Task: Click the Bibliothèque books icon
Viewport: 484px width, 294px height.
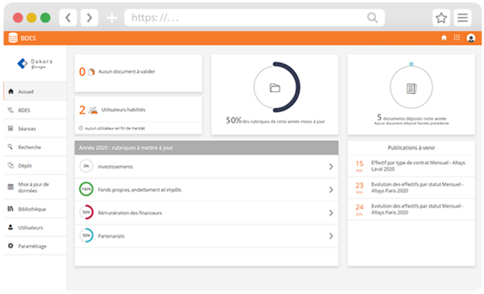Action: 10,209
